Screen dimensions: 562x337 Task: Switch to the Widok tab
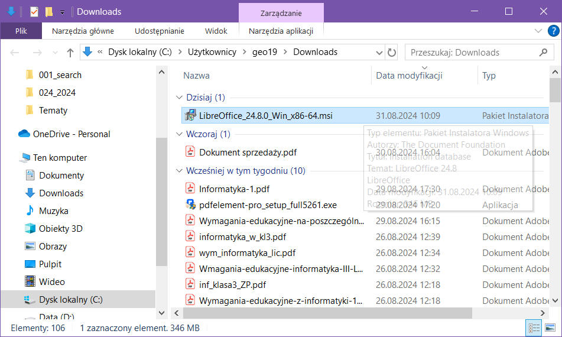click(216, 31)
